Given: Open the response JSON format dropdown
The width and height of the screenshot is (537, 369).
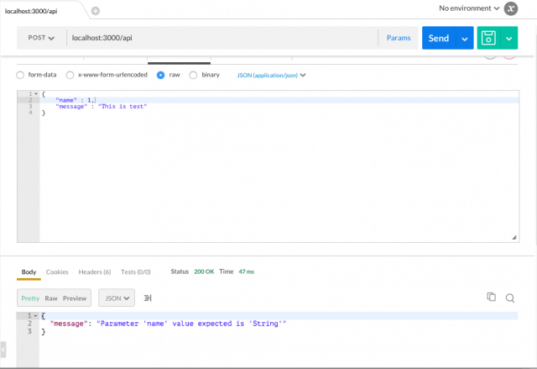Looking at the screenshot, I should (117, 298).
